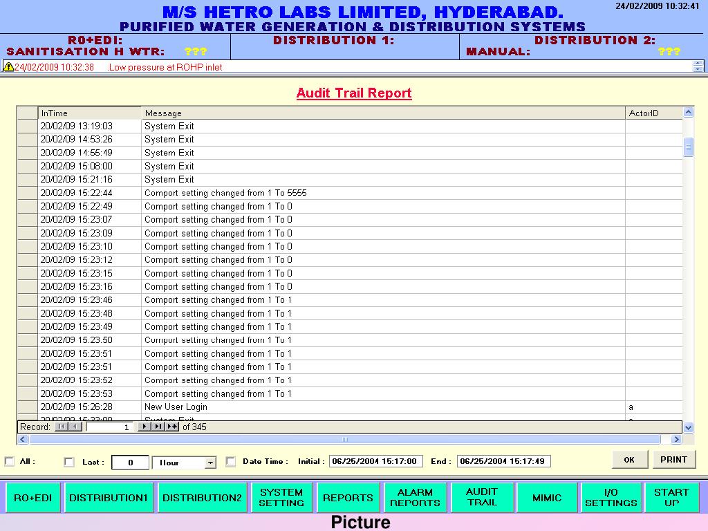
Task: Open I/O SETTINGS
Action: coord(611,498)
